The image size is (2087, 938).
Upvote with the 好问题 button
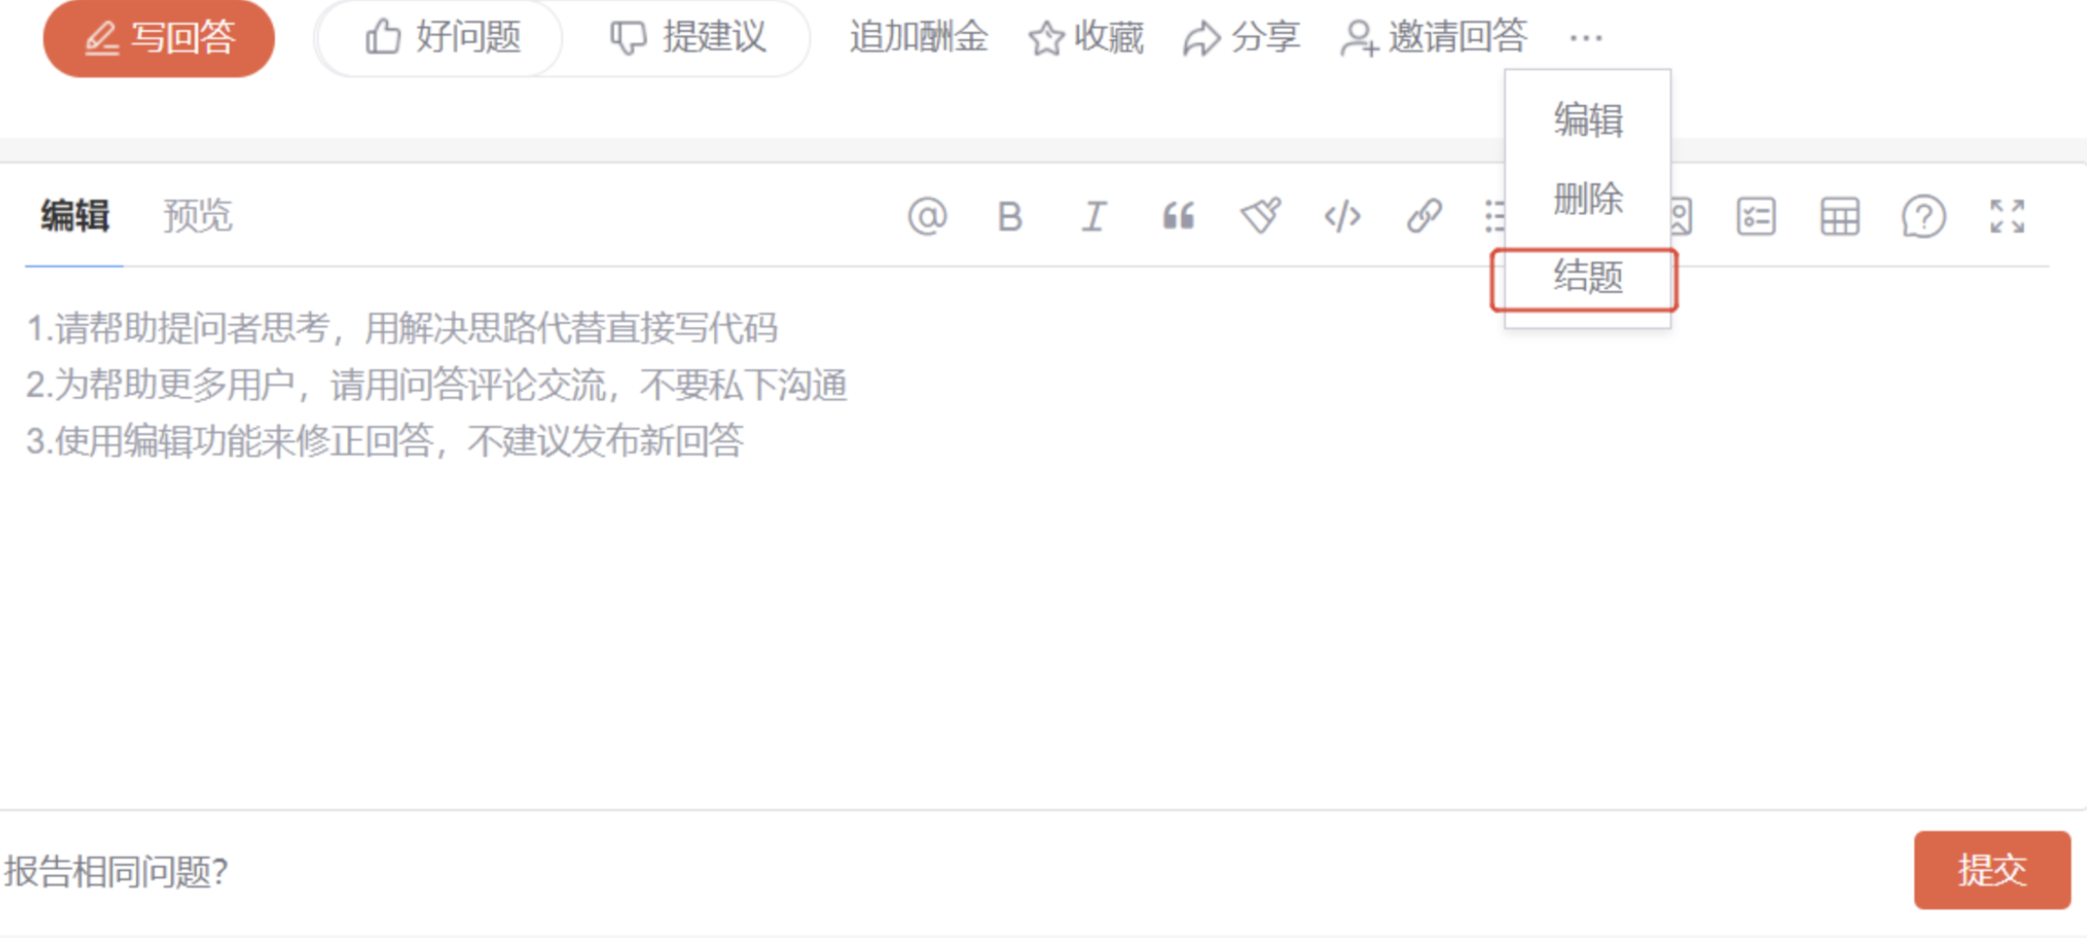pyautogui.click(x=441, y=38)
